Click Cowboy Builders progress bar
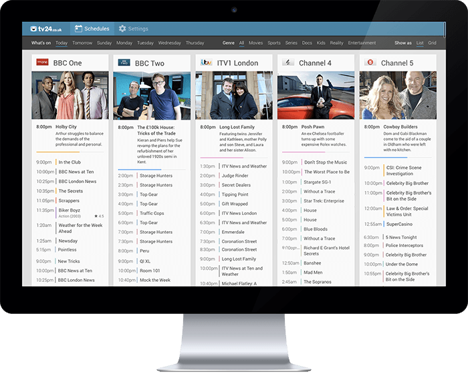468x374 pixels. click(x=398, y=158)
